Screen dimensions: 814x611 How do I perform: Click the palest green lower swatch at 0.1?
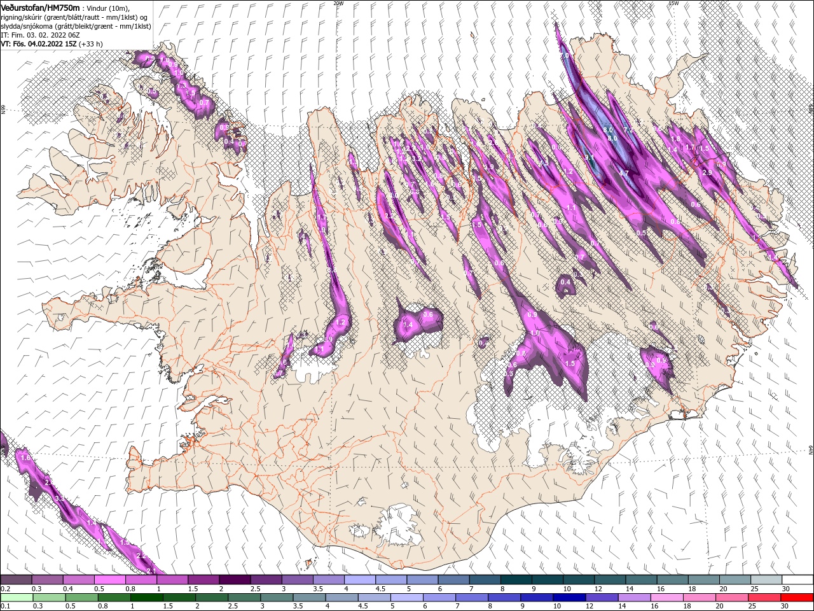pyautogui.click(x=16, y=597)
